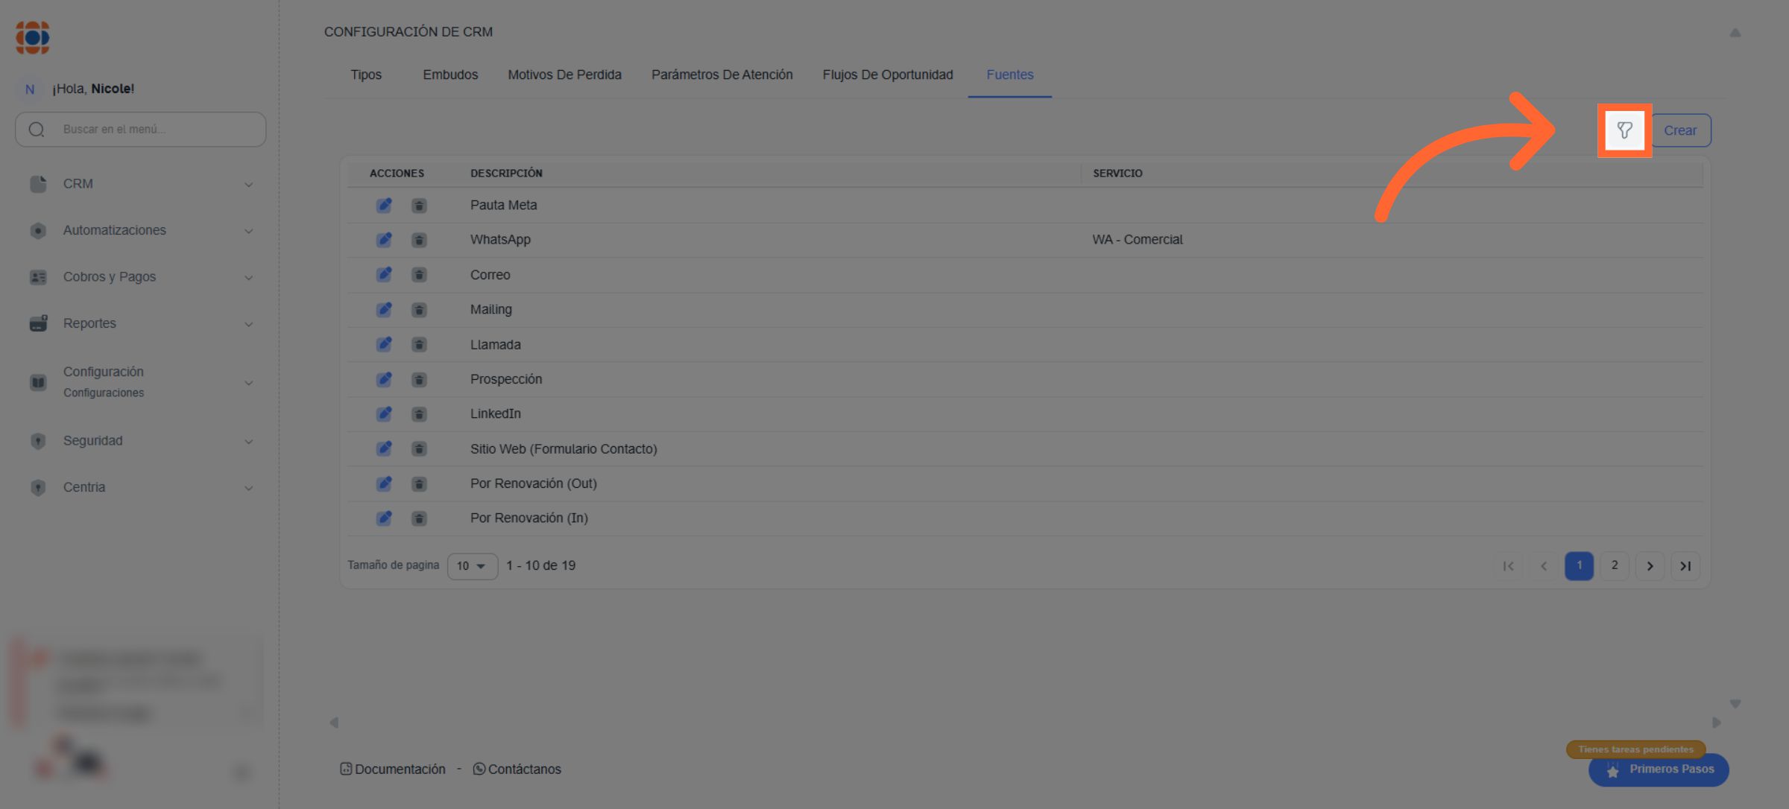Delete the Prospección source
Viewport: 1789px width, 809px height.
(419, 380)
